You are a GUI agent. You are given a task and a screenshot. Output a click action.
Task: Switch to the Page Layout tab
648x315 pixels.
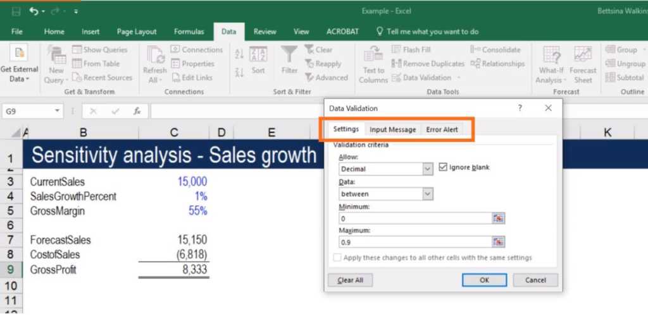point(137,32)
